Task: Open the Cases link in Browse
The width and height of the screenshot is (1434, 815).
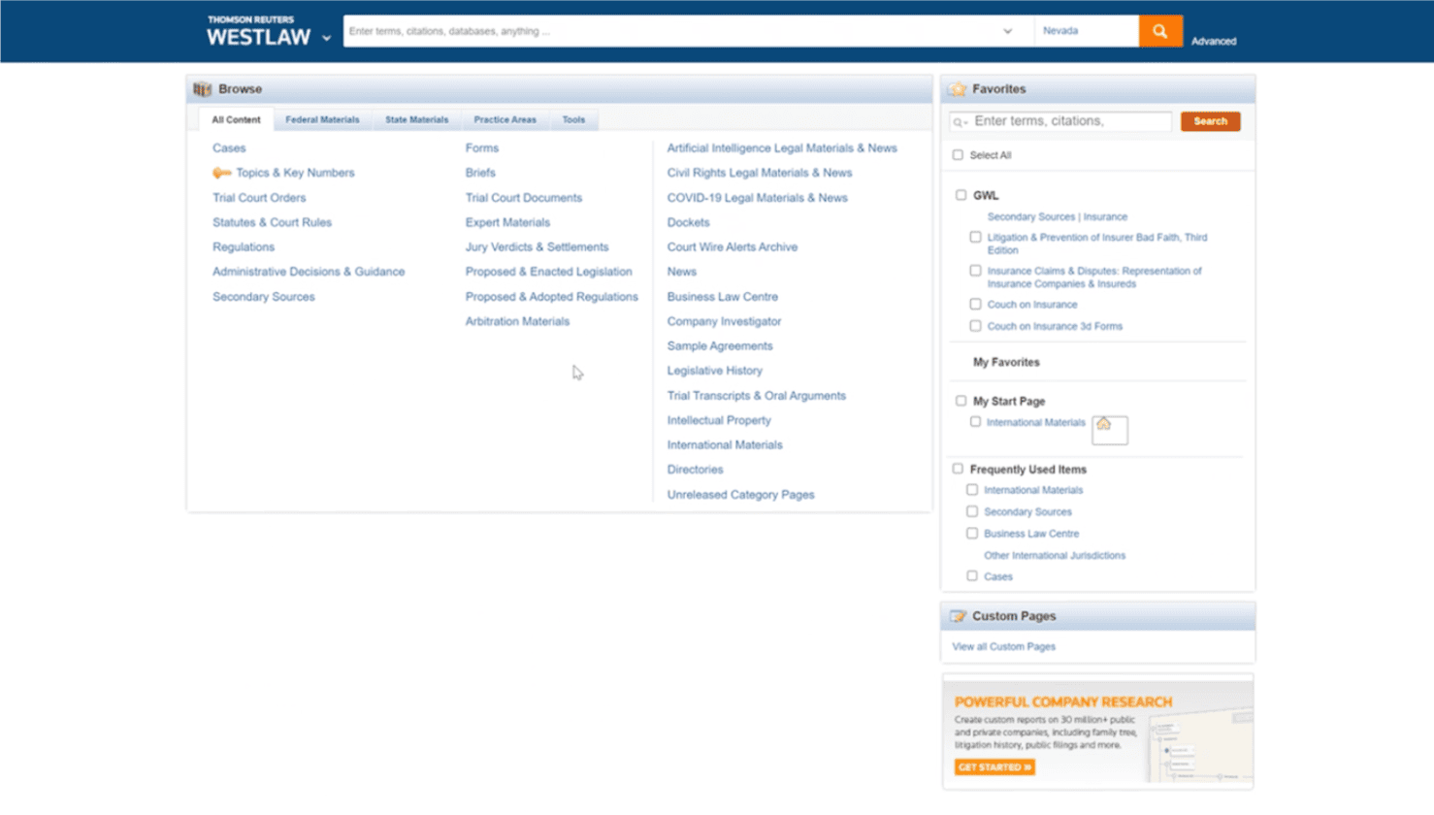Action: pos(229,148)
